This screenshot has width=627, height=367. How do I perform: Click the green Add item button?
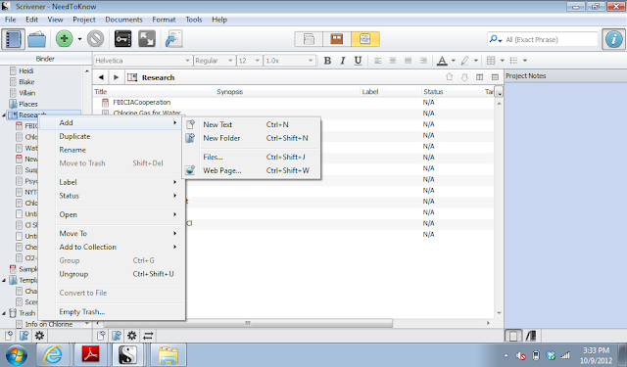(64, 39)
